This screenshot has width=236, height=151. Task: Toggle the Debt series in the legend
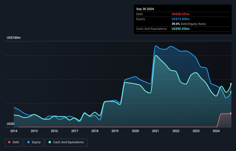(x=13, y=142)
